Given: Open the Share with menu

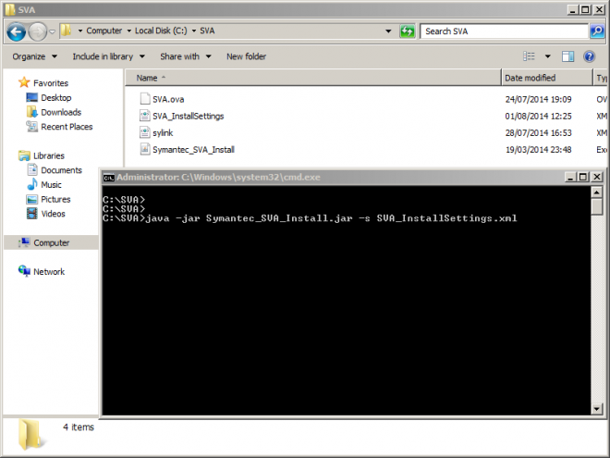Looking at the screenshot, I should pyautogui.click(x=186, y=56).
